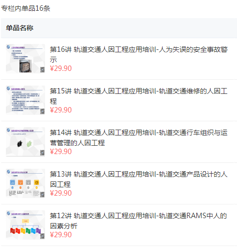Screen dimensions: 237x247
Task: Click the ¥29.90 price of 第14讲
Action: [x=61, y=152]
